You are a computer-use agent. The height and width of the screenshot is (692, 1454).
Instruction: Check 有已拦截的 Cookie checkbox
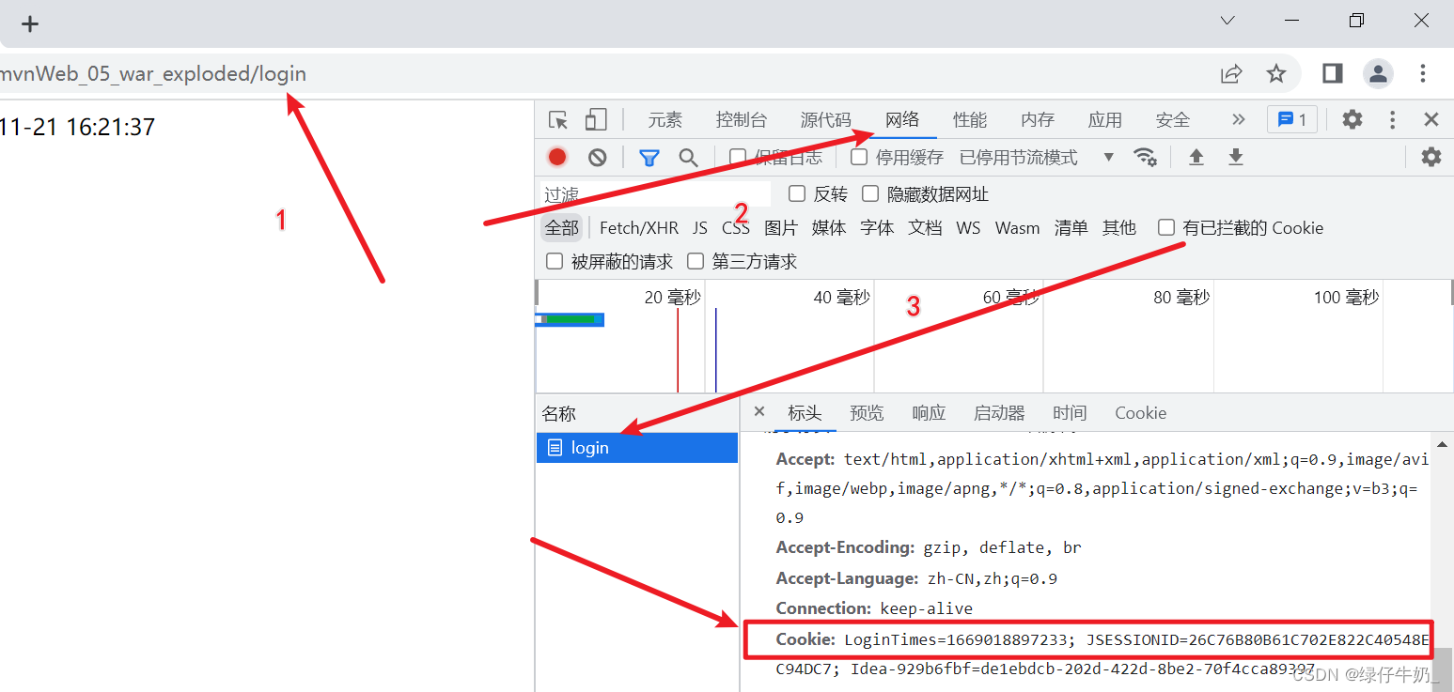tap(1166, 227)
